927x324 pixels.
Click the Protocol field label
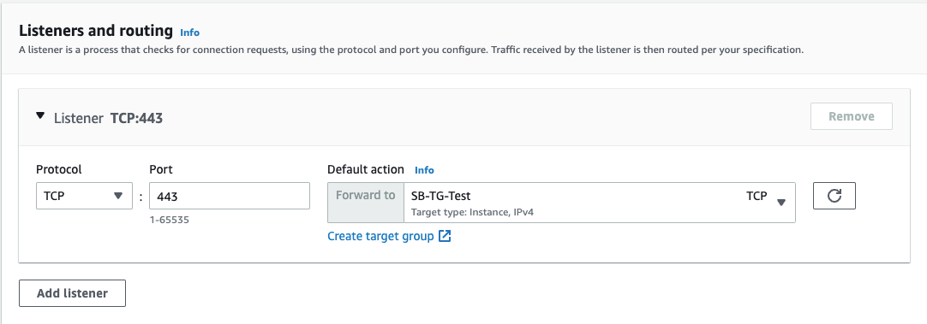[58, 169]
